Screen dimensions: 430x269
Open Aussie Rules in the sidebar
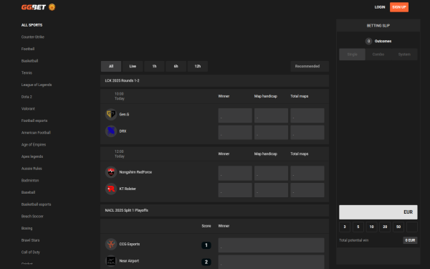[32, 169]
